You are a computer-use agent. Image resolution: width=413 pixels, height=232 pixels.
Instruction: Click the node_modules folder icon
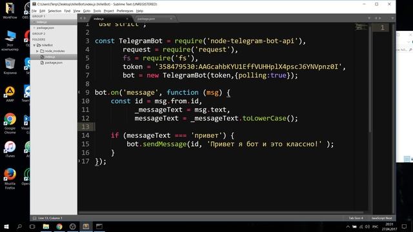(42, 51)
